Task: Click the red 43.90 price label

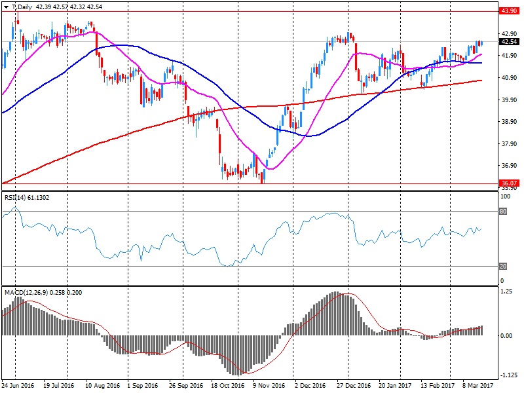Action: point(509,11)
